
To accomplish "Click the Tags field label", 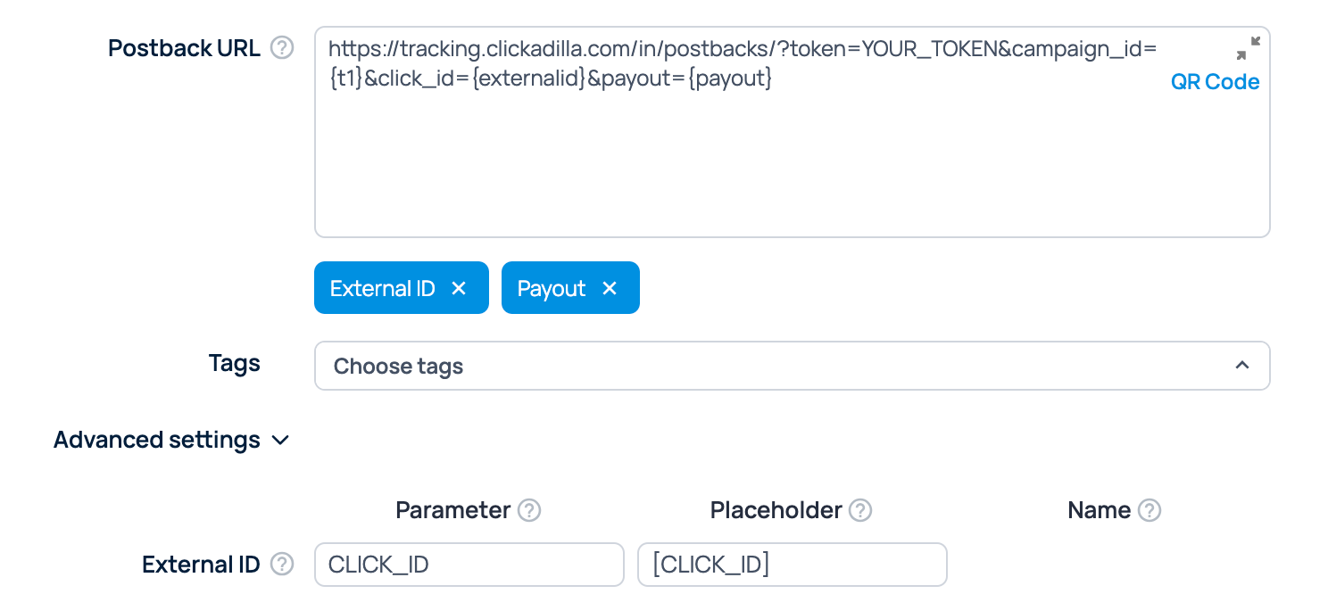I will click(x=234, y=363).
